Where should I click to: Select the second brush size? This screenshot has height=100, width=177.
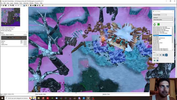tap(157, 55)
